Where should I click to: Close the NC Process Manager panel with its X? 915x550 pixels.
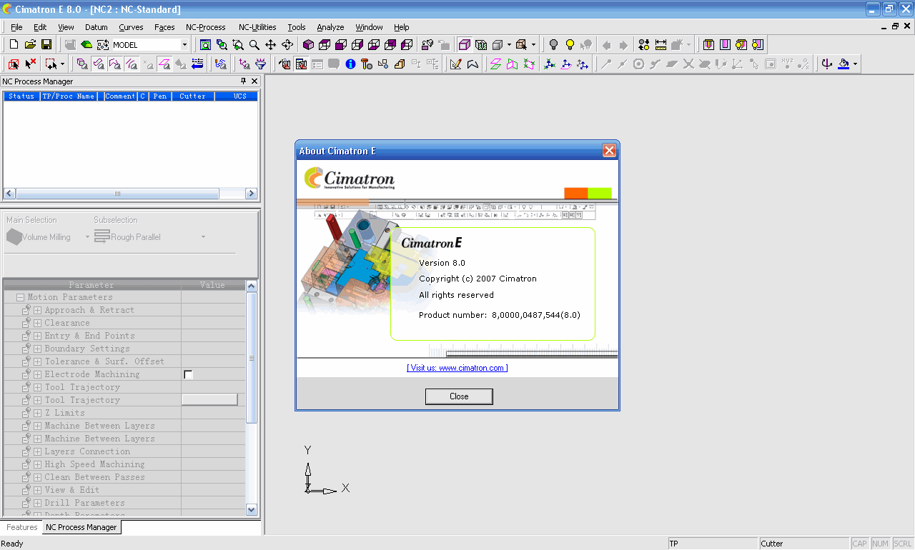coord(254,81)
